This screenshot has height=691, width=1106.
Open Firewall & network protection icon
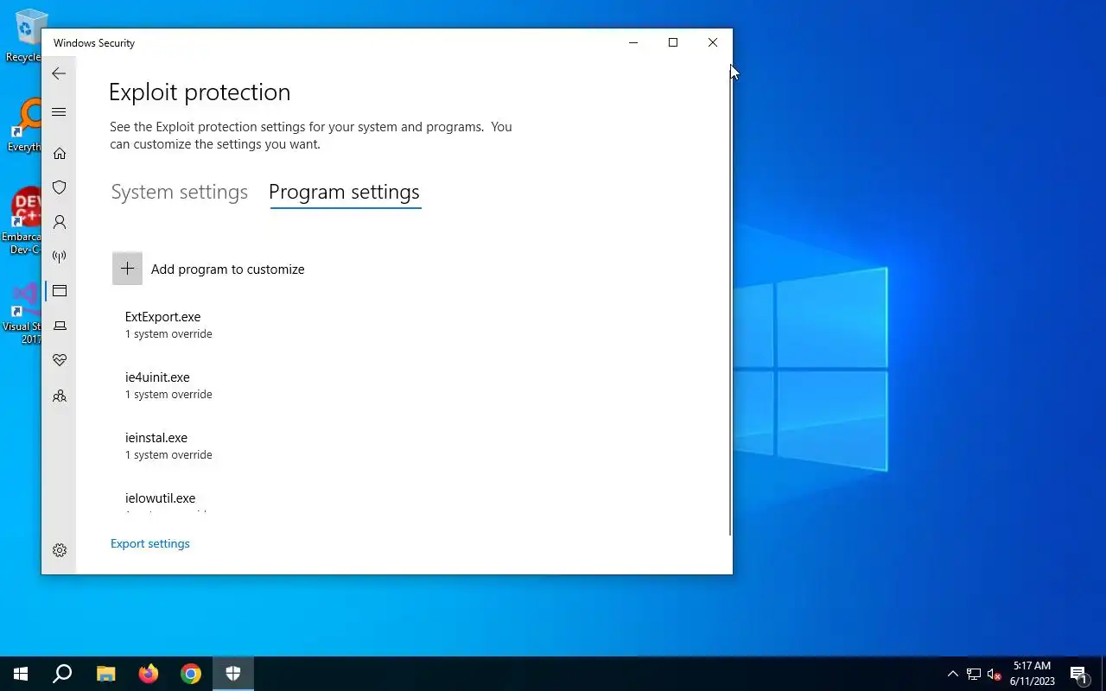click(60, 257)
